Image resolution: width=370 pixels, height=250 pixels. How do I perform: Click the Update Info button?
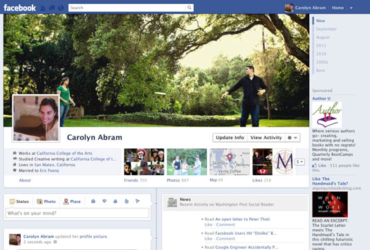pos(230,138)
